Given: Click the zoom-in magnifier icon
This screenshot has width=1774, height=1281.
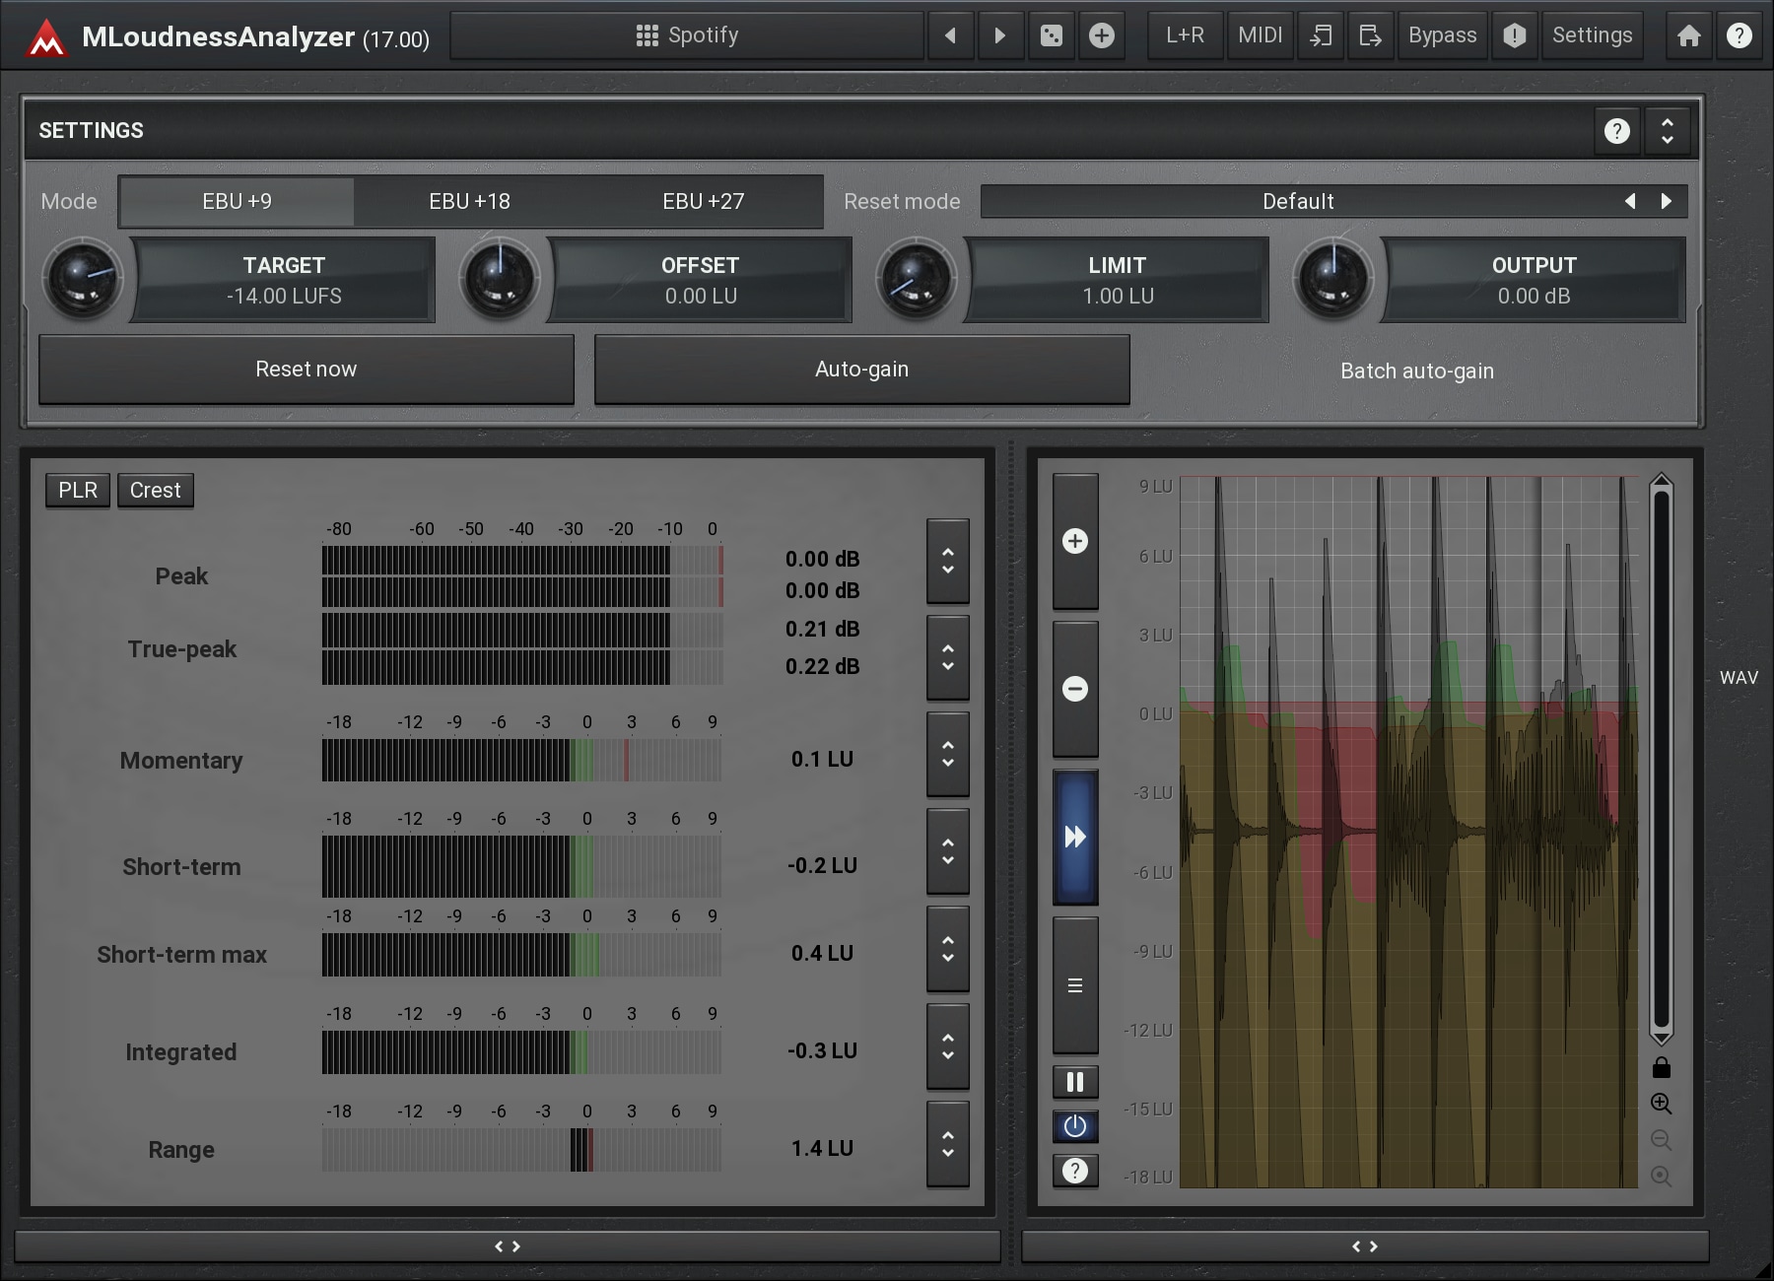Looking at the screenshot, I should click(x=1661, y=1104).
